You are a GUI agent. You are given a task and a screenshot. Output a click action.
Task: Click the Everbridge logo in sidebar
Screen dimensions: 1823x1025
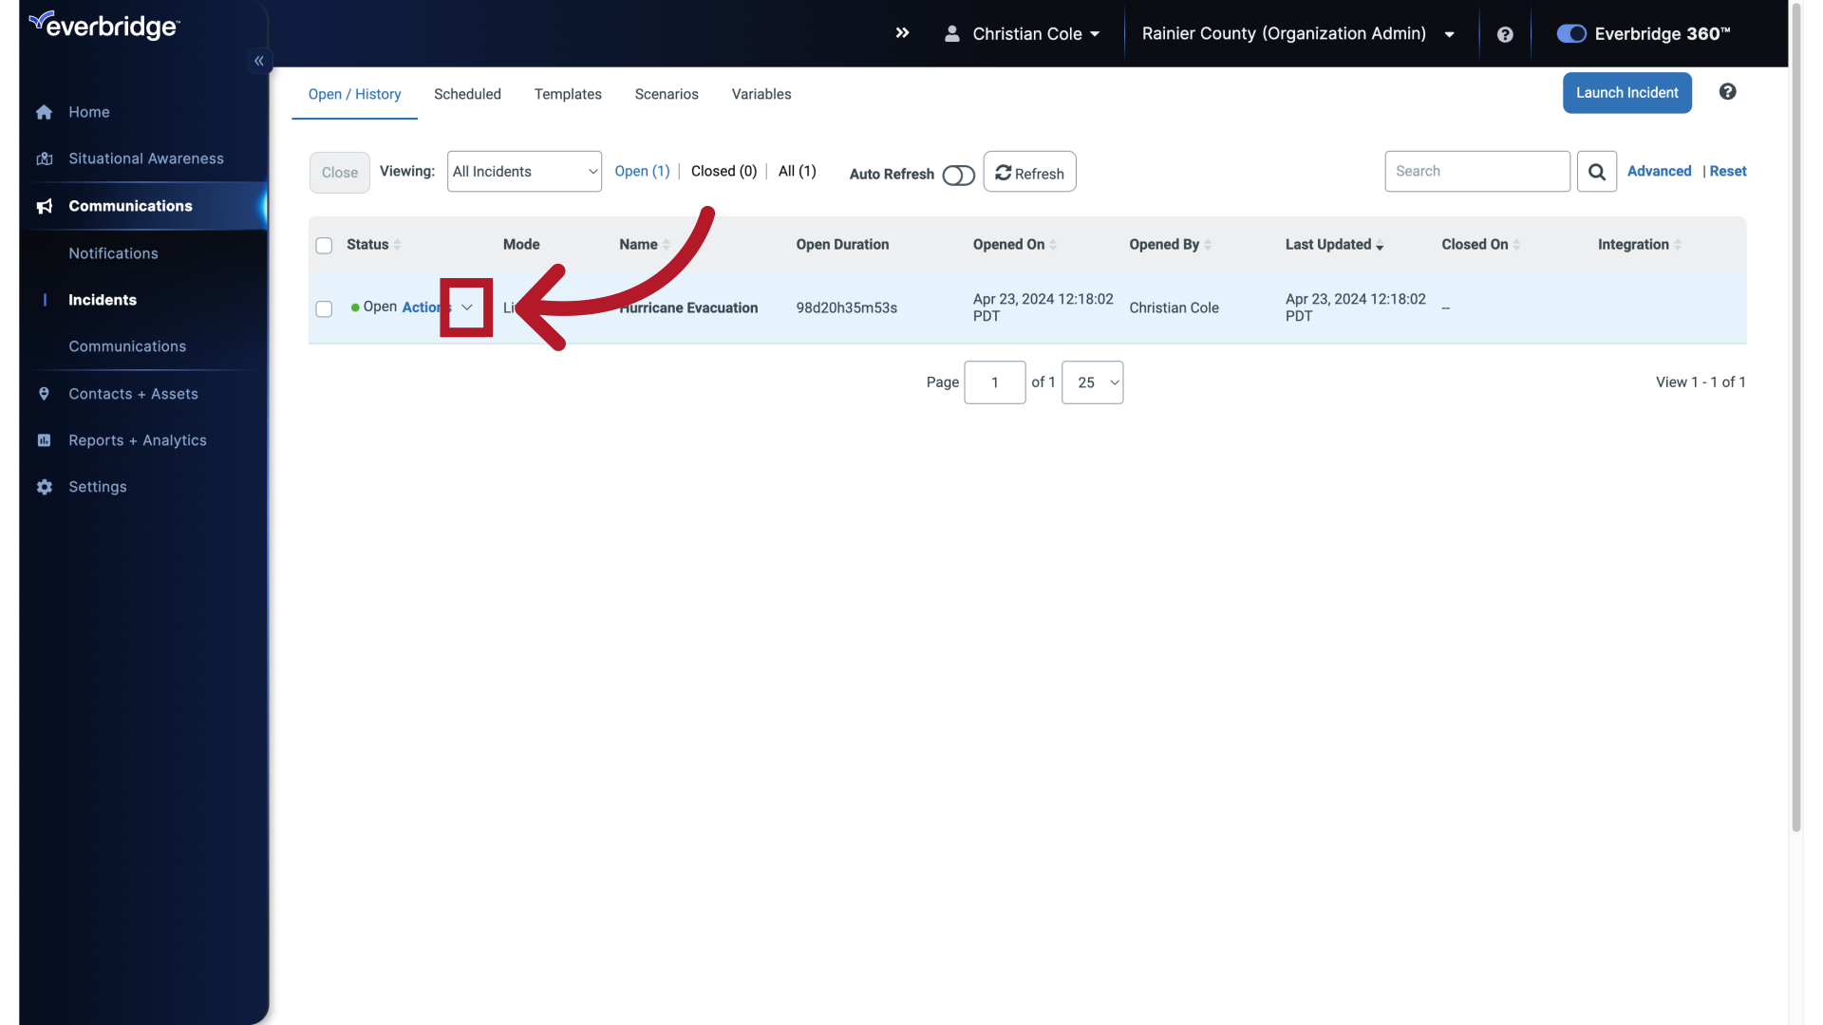click(x=103, y=26)
